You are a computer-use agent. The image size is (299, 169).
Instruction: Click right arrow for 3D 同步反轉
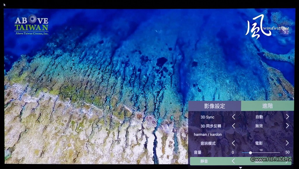[287, 126]
